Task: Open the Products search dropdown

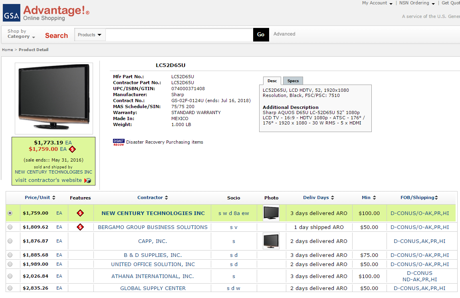Action: 89,35
